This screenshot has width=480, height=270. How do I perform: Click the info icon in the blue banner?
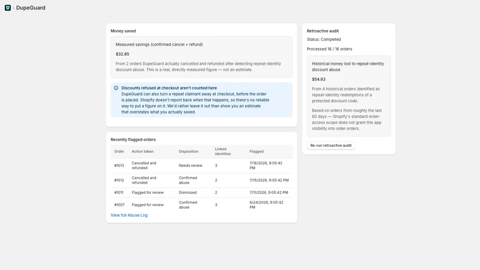coord(116,88)
